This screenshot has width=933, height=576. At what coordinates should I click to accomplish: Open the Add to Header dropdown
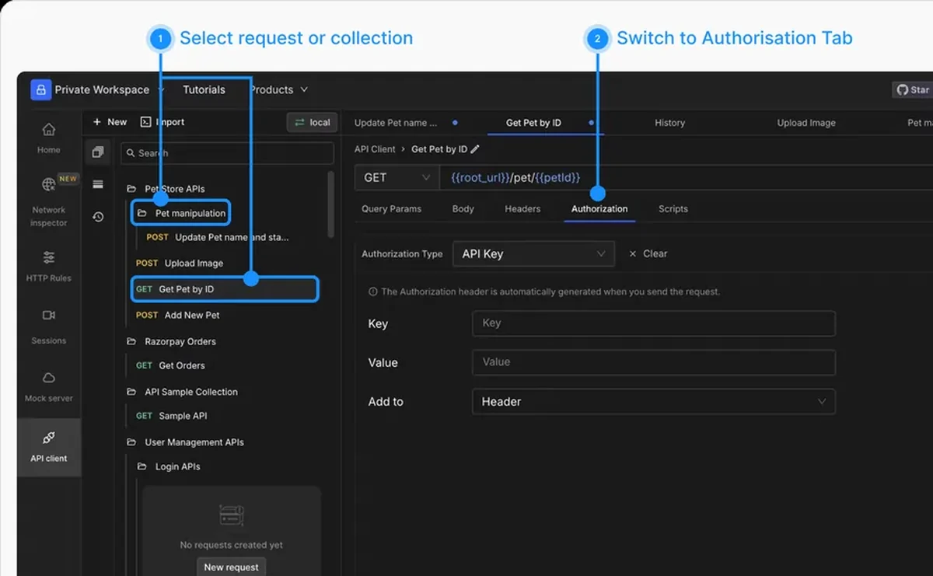click(653, 401)
